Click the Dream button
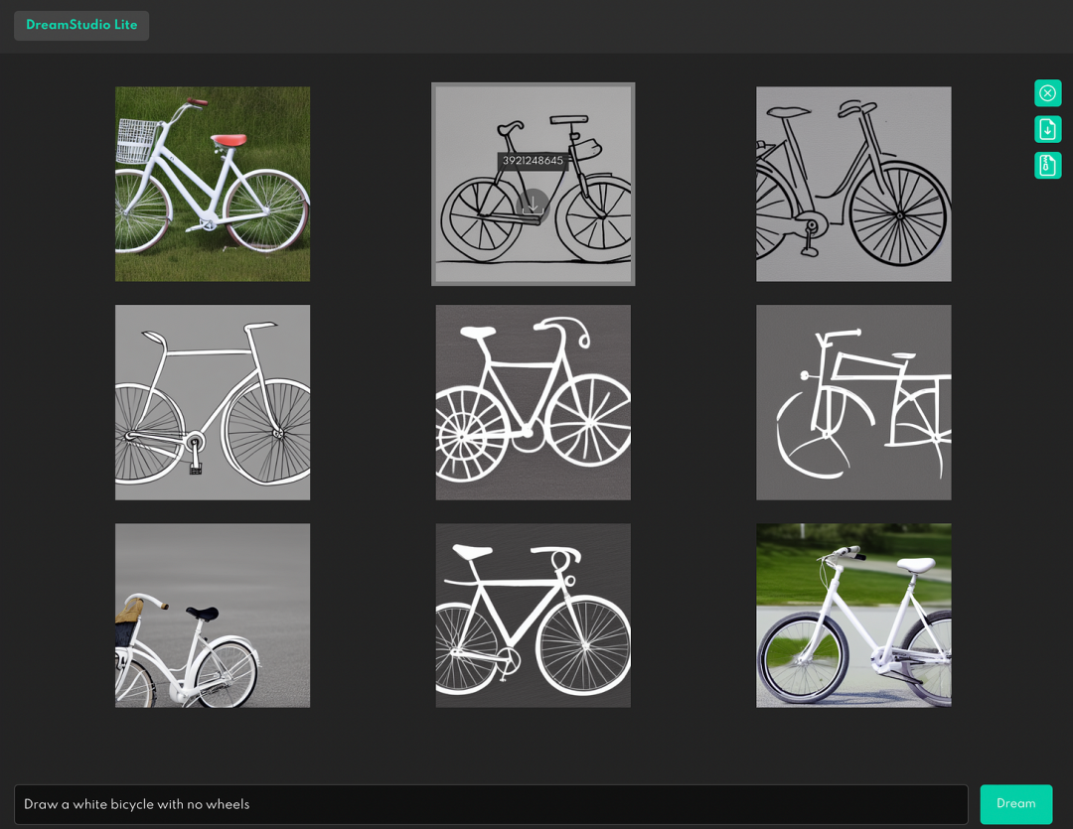The height and width of the screenshot is (829, 1073). click(x=1015, y=804)
